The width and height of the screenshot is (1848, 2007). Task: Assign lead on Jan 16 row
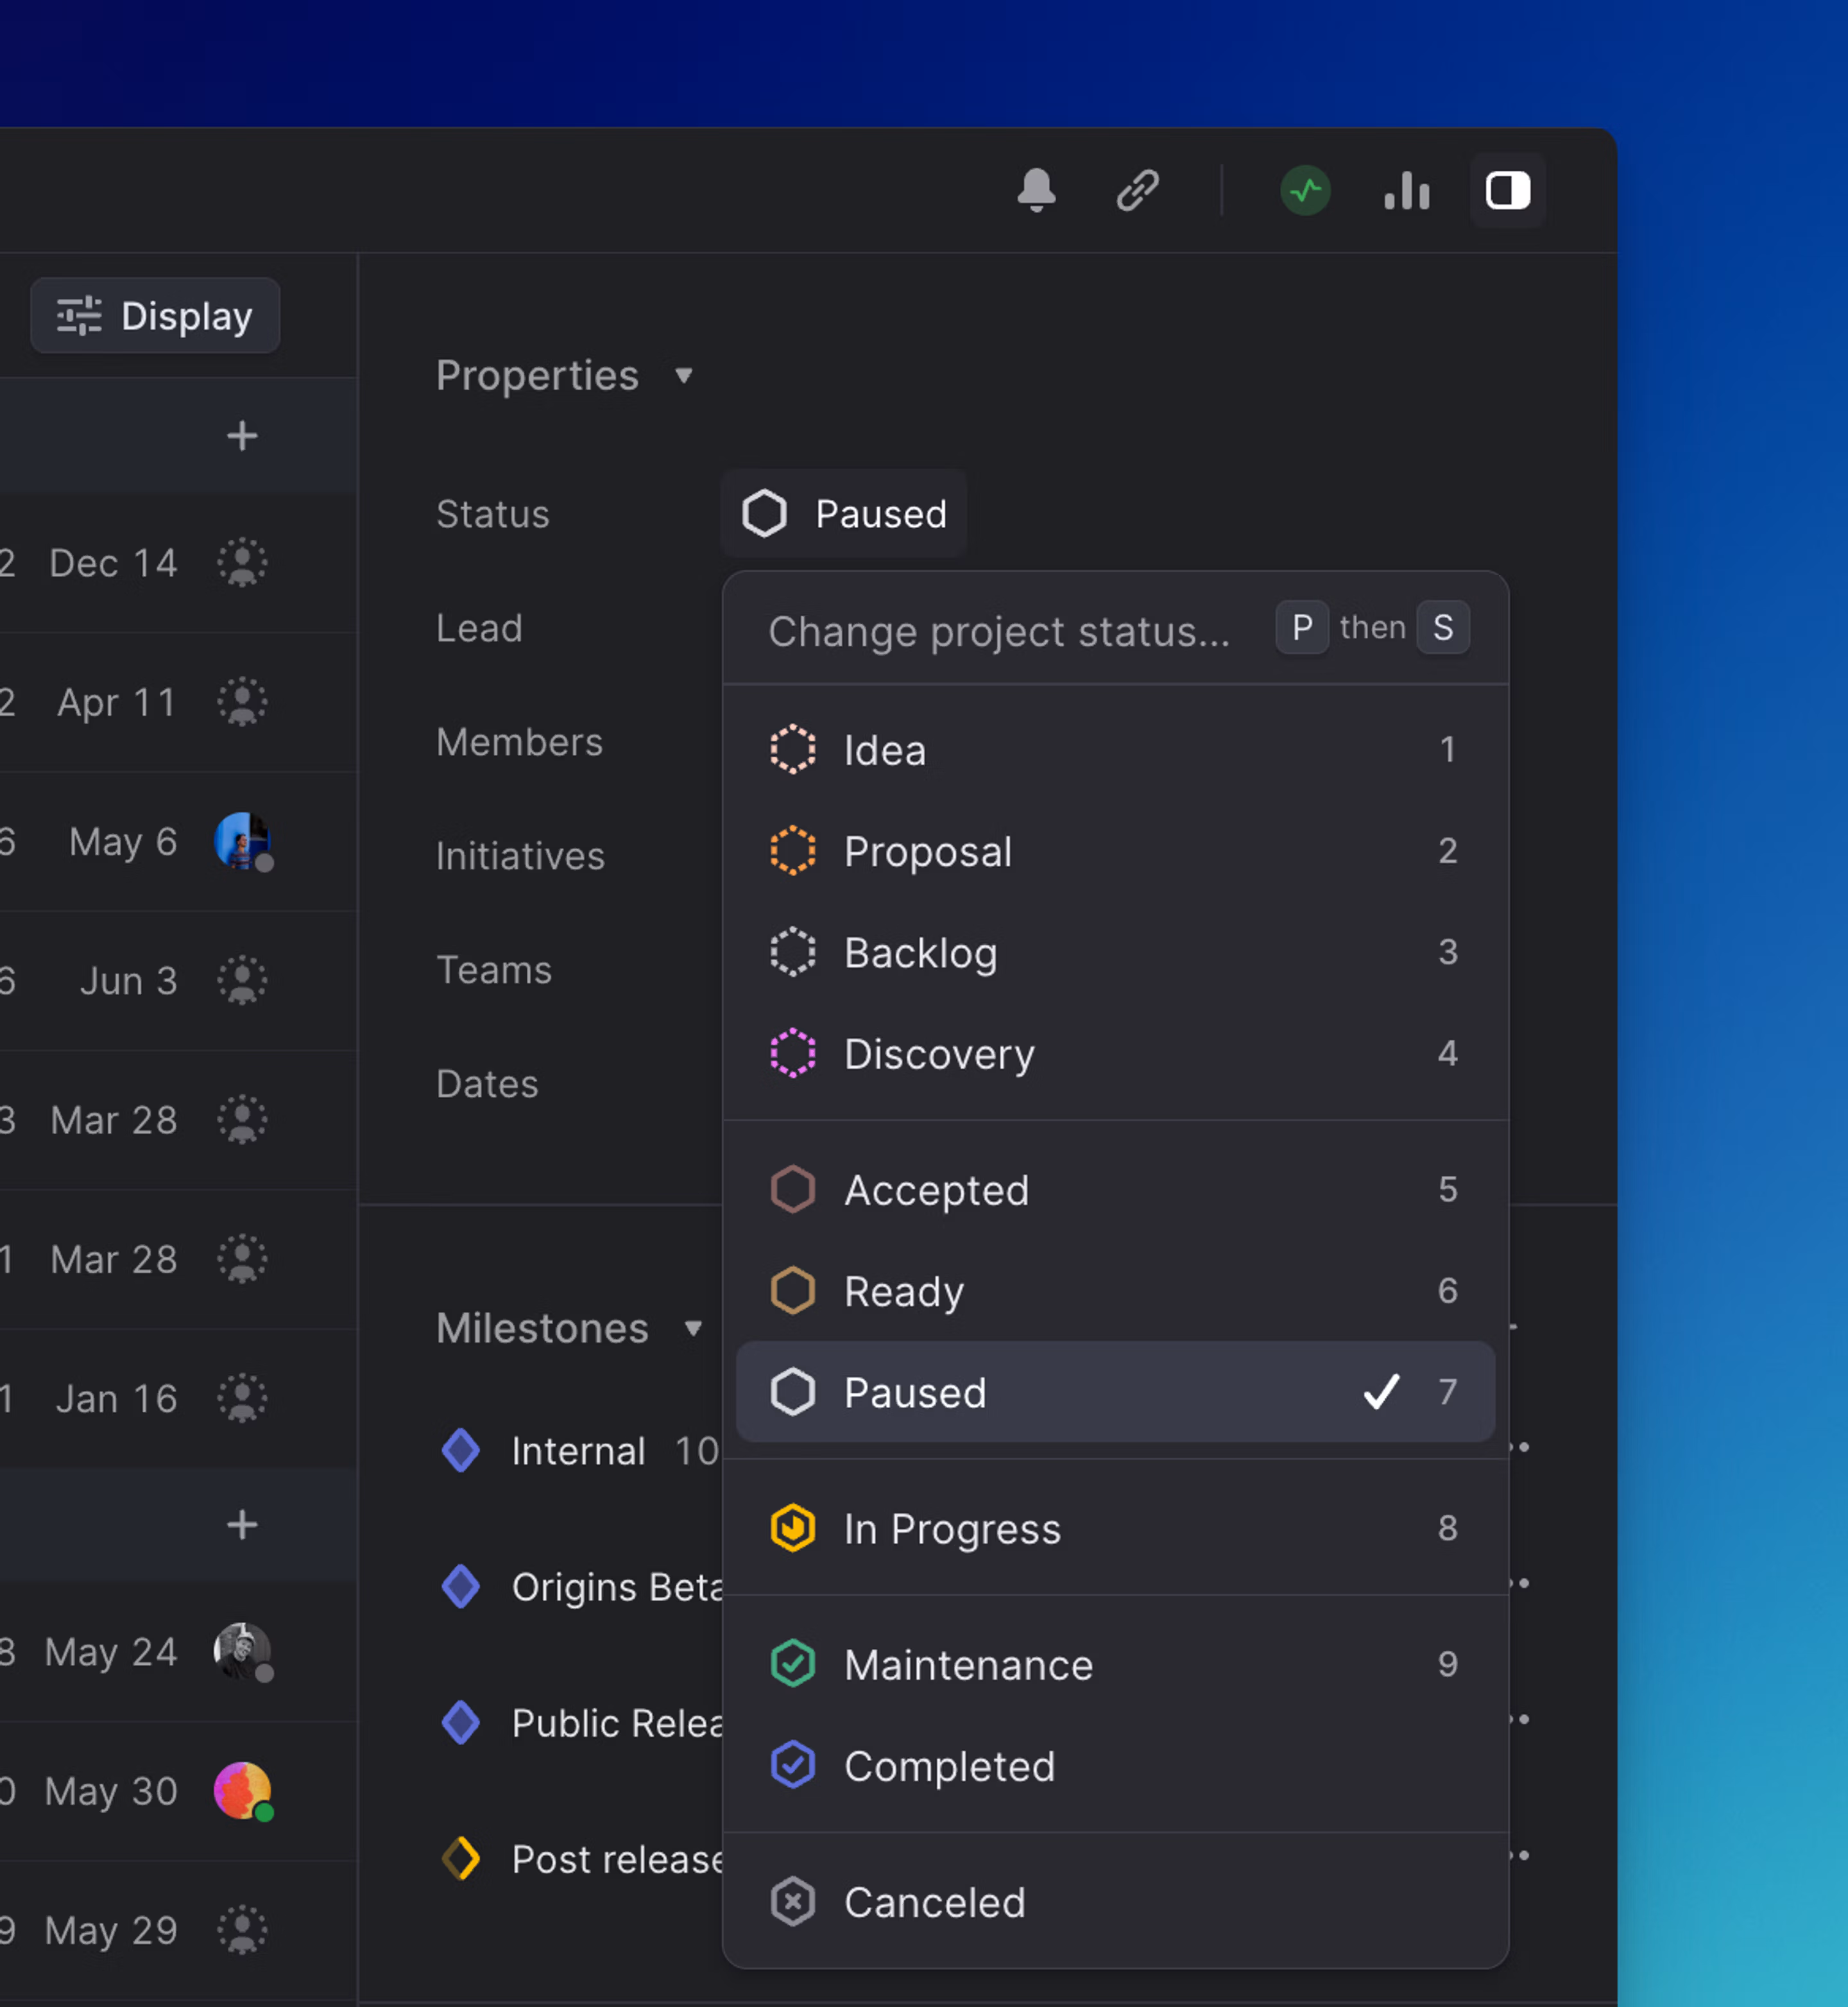coord(242,1398)
